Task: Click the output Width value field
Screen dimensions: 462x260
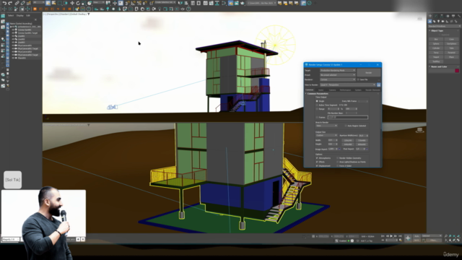Action: pos(332,140)
